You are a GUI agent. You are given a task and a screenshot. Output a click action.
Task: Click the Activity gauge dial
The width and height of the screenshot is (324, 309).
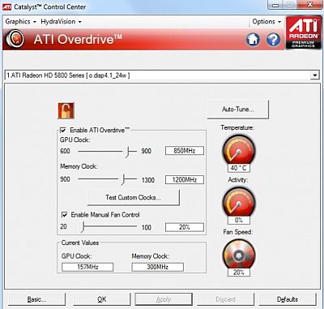tap(239, 202)
